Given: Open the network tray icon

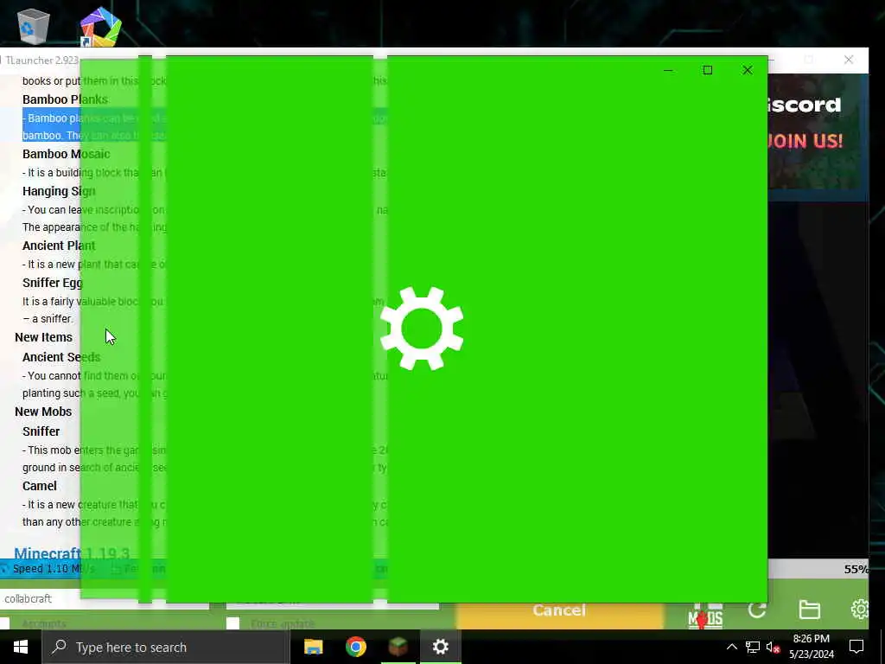Looking at the screenshot, I should (x=753, y=647).
